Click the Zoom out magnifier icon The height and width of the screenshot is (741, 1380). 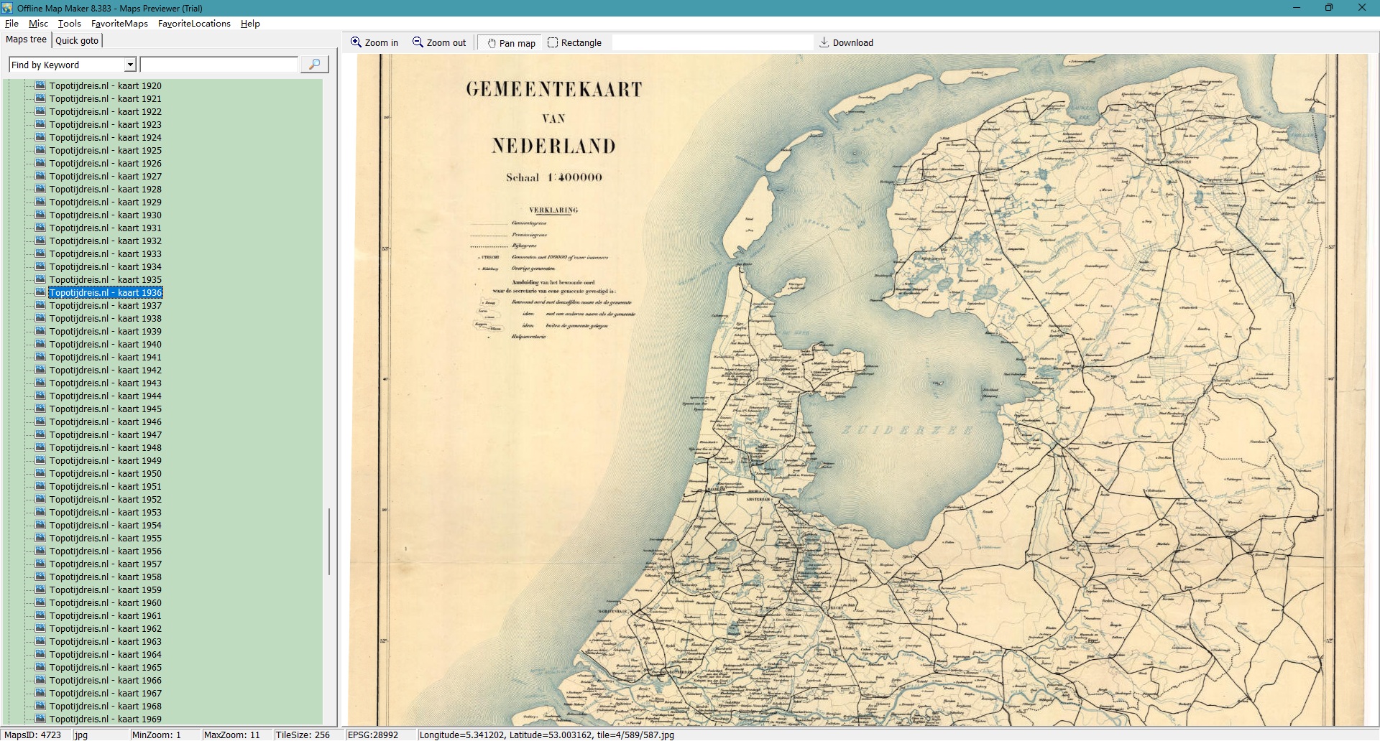point(418,42)
